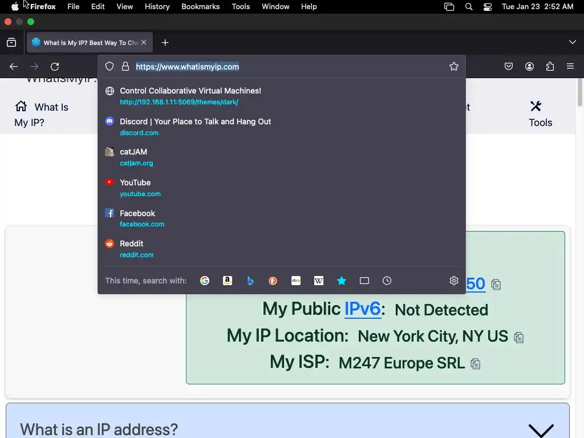Open Spotlight search in menu bar

point(469,7)
